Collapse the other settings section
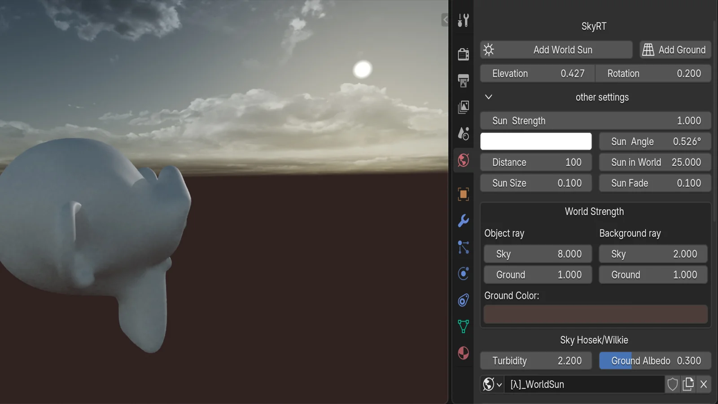The height and width of the screenshot is (404, 718). click(x=488, y=97)
